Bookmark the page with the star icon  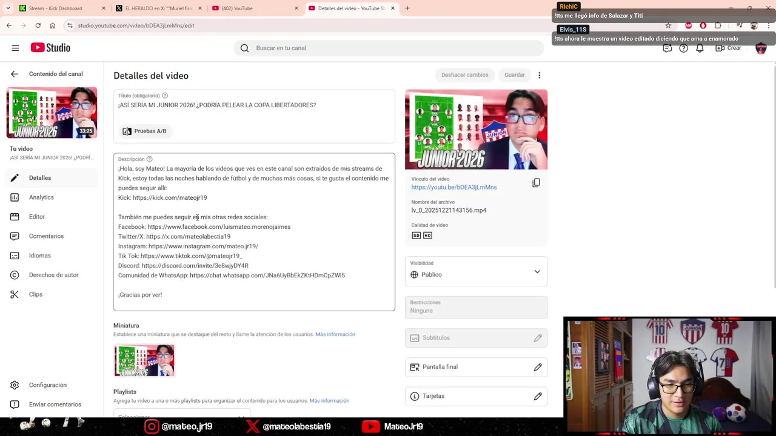pos(668,25)
